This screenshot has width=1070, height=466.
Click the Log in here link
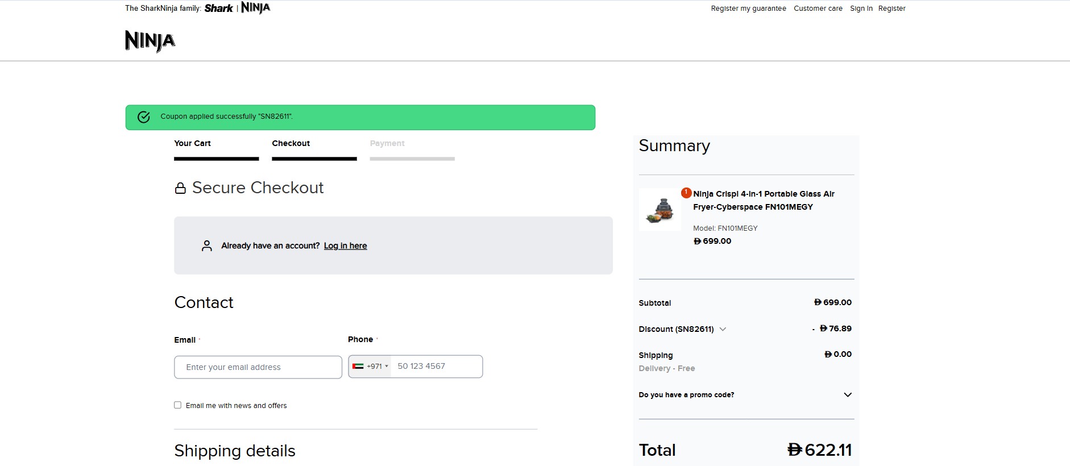click(x=345, y=246)
